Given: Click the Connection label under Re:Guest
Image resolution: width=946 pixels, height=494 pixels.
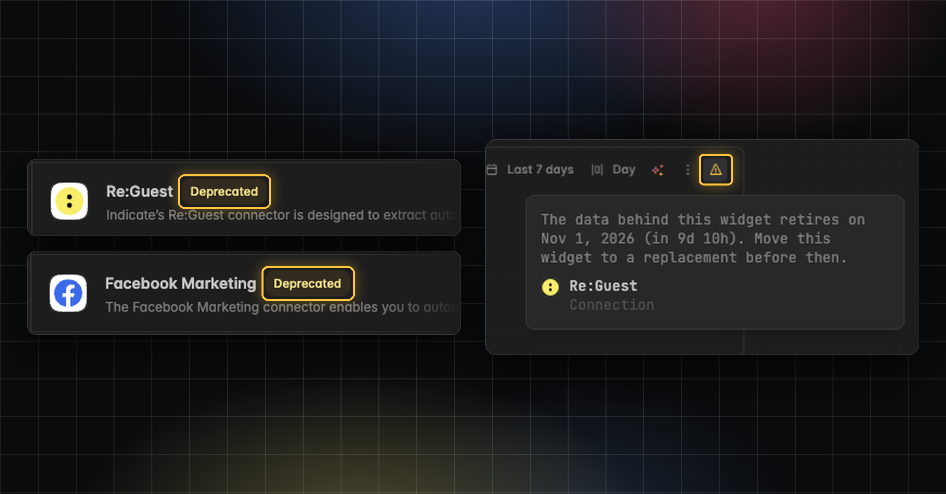Looking at the screenshot, I should (x=612, y=305).
